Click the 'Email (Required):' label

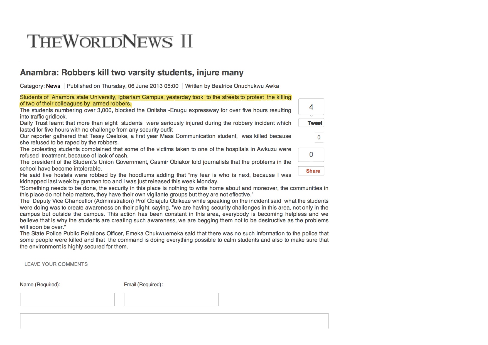143,285
